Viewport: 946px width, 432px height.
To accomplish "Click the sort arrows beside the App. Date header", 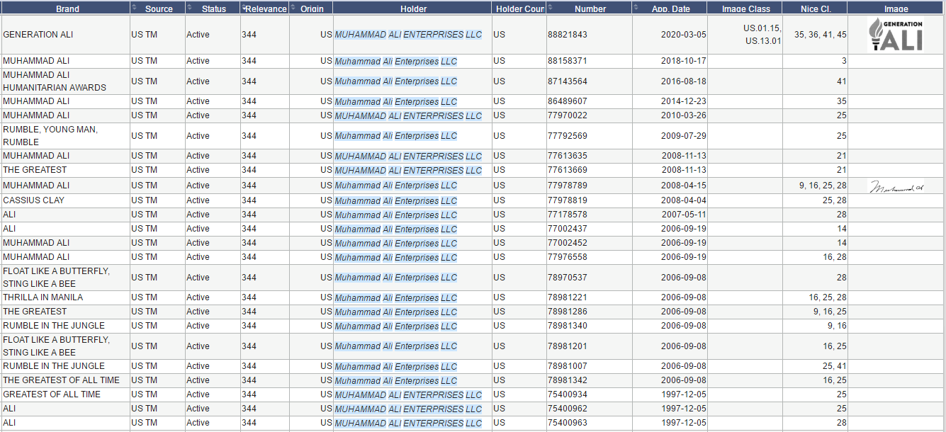I will (x=636, y=8).
